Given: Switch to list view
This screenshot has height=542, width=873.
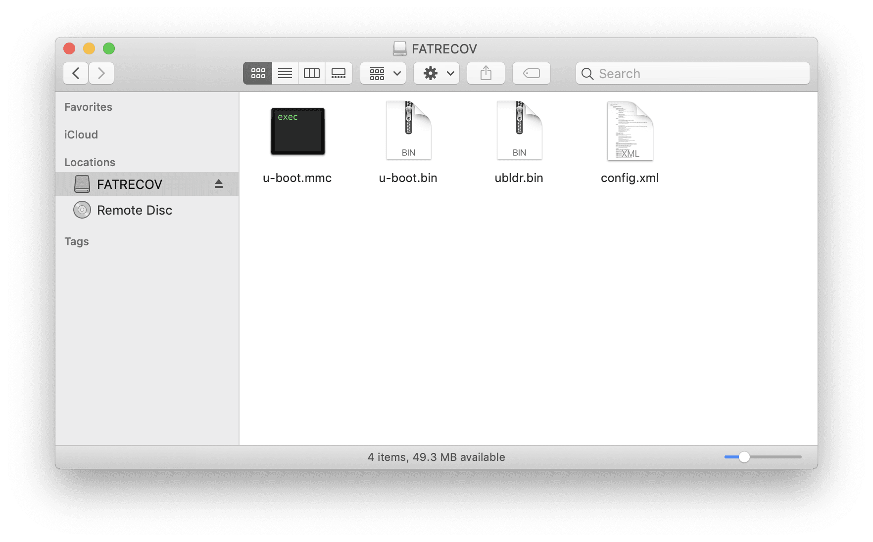Looking at the screenshot, I should coord(285,73).
